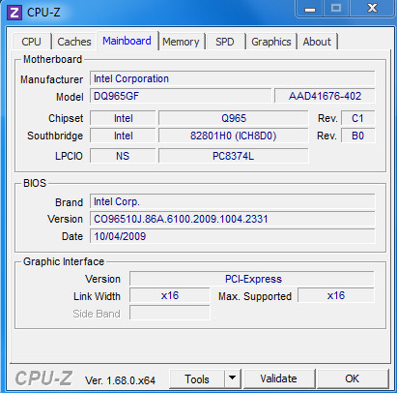Click the chipset revision C1 value
Screen dimensions: 397x393
(357, 118)
